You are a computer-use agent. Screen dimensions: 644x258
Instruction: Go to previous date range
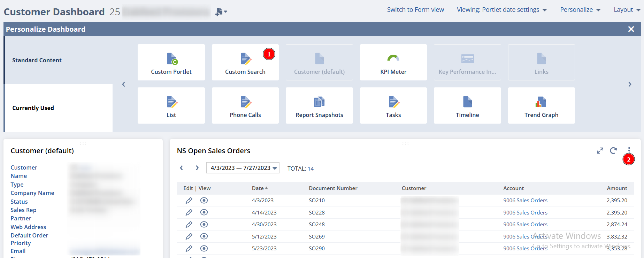click(x=182, y=168)
